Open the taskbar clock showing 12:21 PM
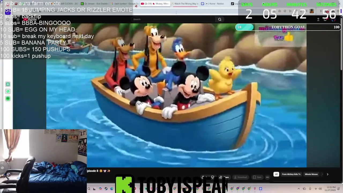The height and width of the screenshot is (193, 343). [x=331, y=189]
